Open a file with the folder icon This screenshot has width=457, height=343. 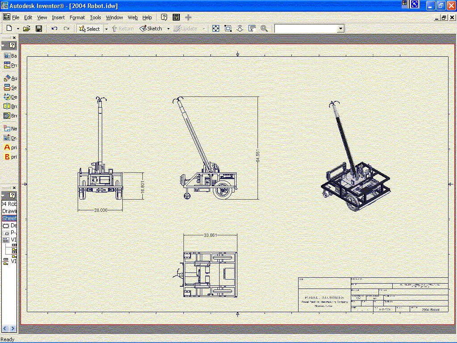tap(27, 28)
